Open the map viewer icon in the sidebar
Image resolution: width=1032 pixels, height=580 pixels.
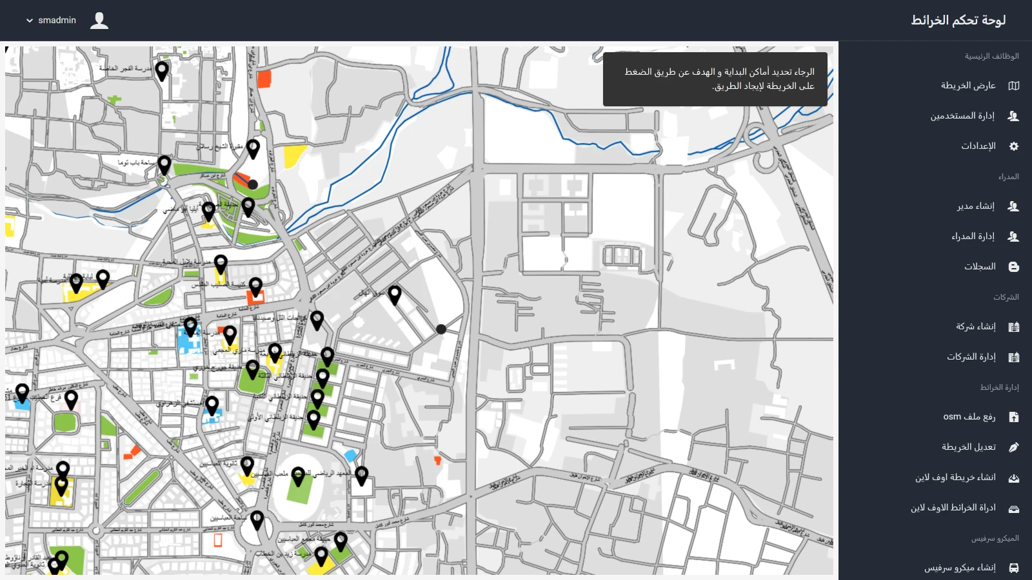point(1014,86)
